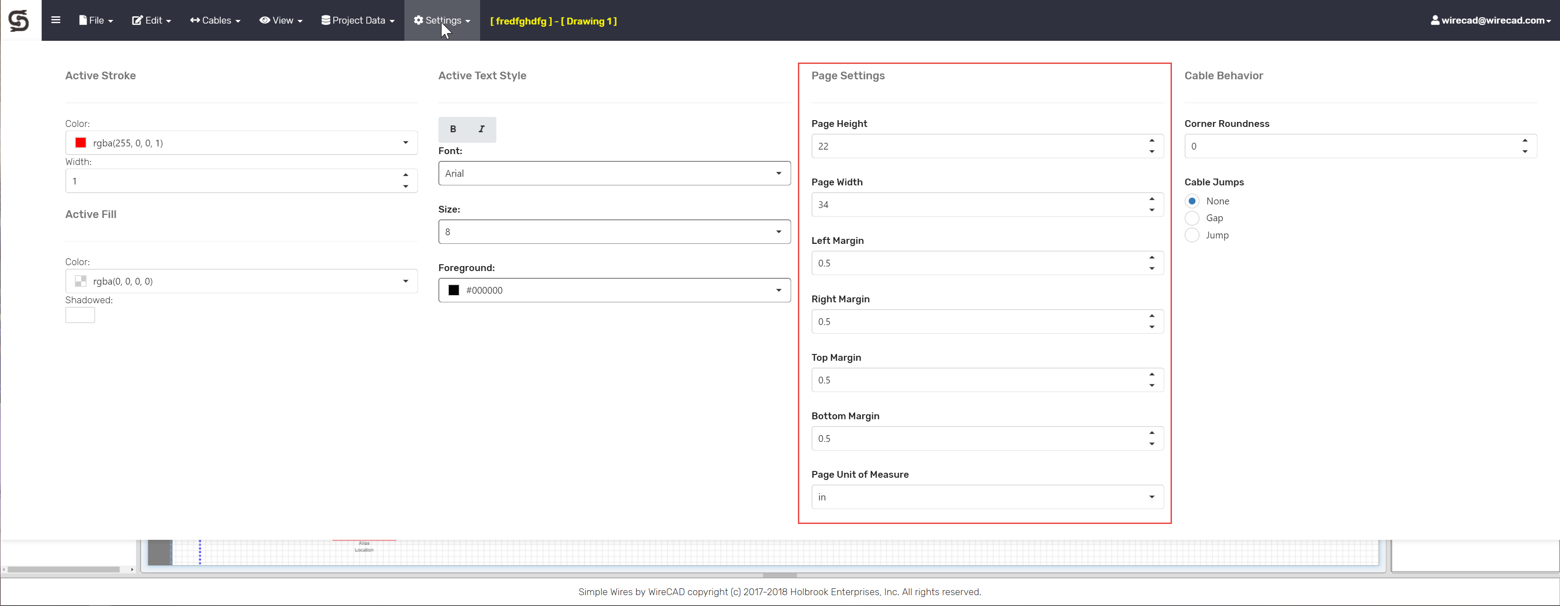Image resolution: width=1560 pixels, height=606 pixels.
Task: Decrease the Corner Roundness value
Action: tap(1525, 152)
